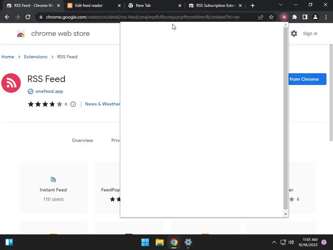
Task: Click the network tray icon
Action: tap(283, 242)
